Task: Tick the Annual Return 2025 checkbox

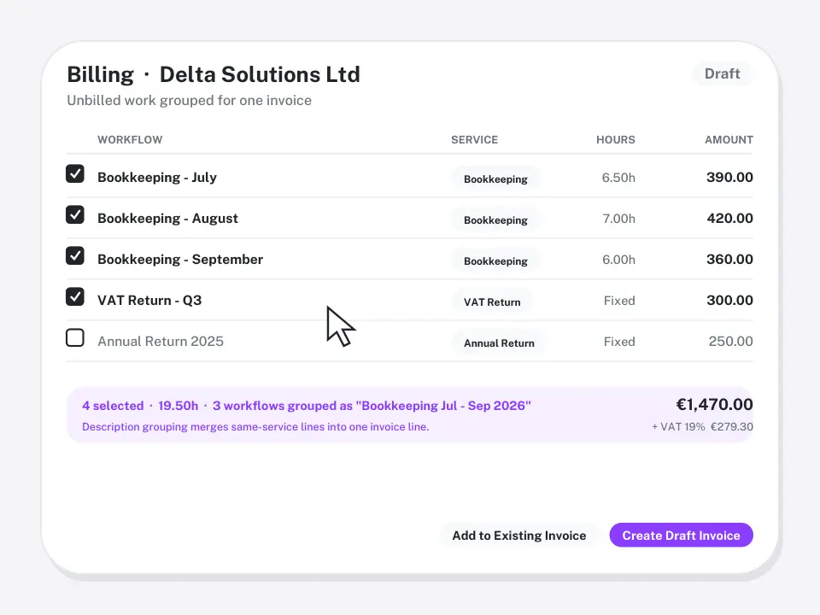Action: coord(75,338)
